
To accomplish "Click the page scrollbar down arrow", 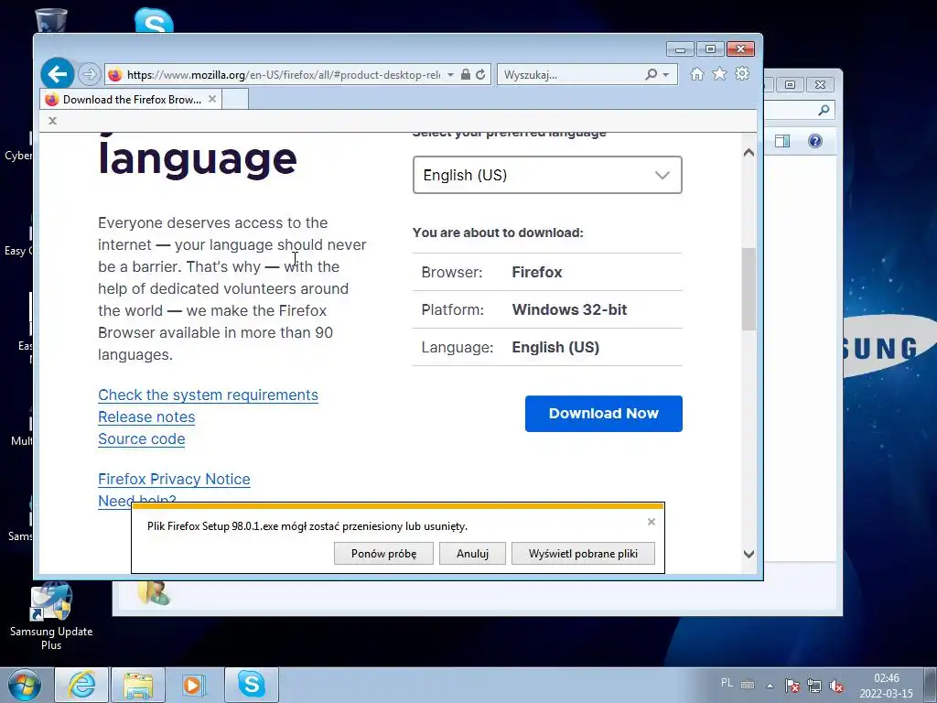I will tap(749, 554).
